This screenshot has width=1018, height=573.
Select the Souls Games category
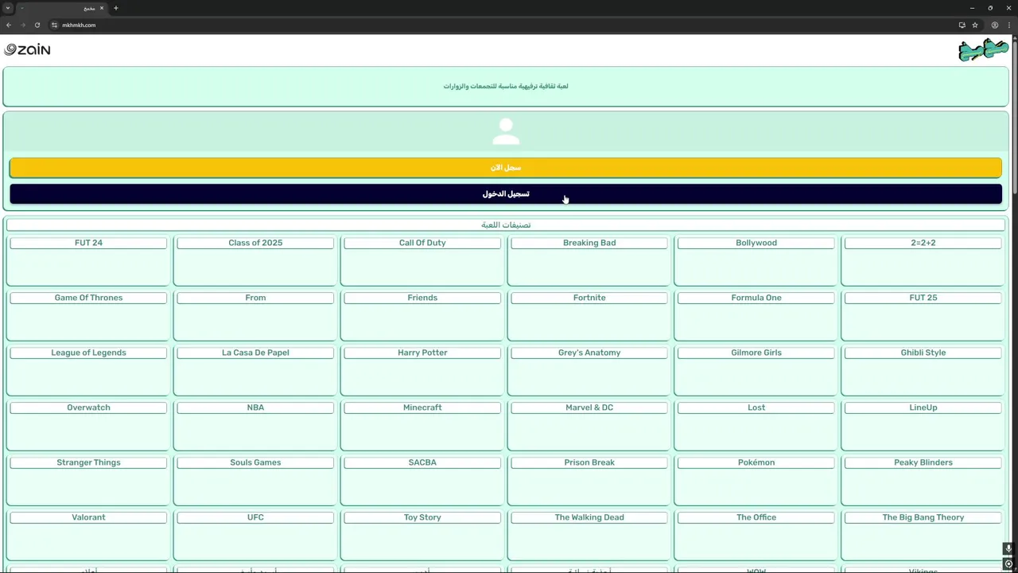click(255, 480)
